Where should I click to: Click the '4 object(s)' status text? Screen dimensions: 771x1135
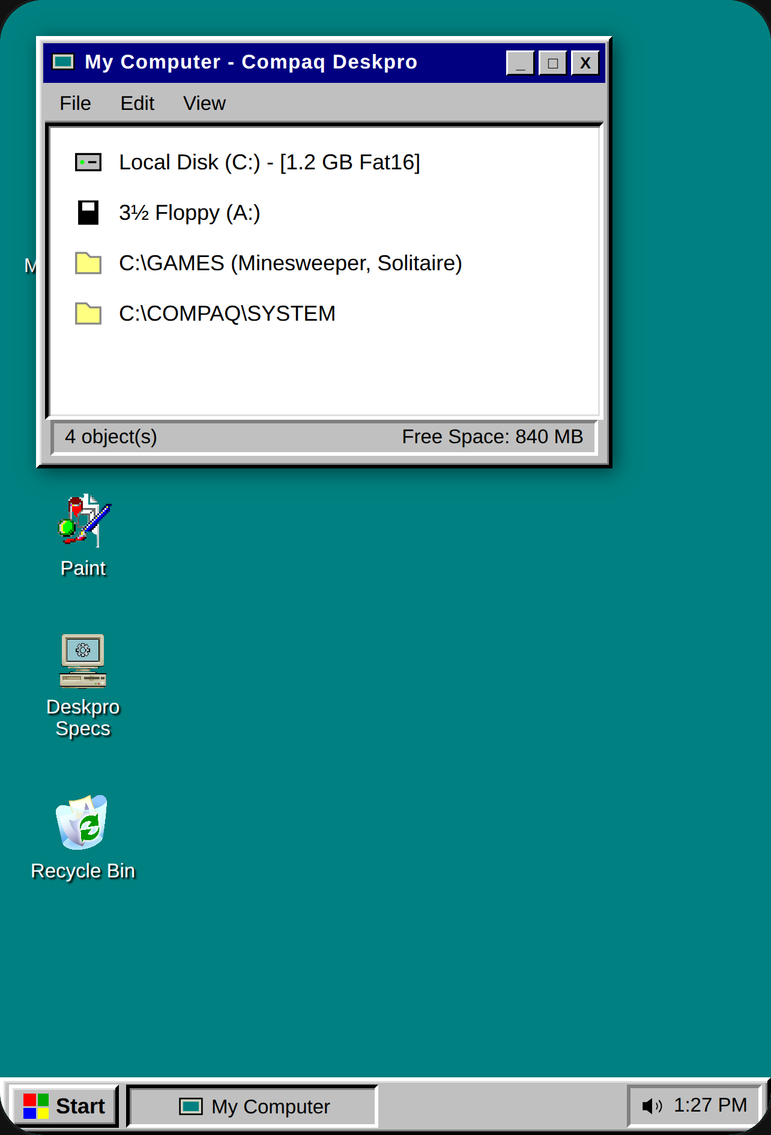[111, 437]
